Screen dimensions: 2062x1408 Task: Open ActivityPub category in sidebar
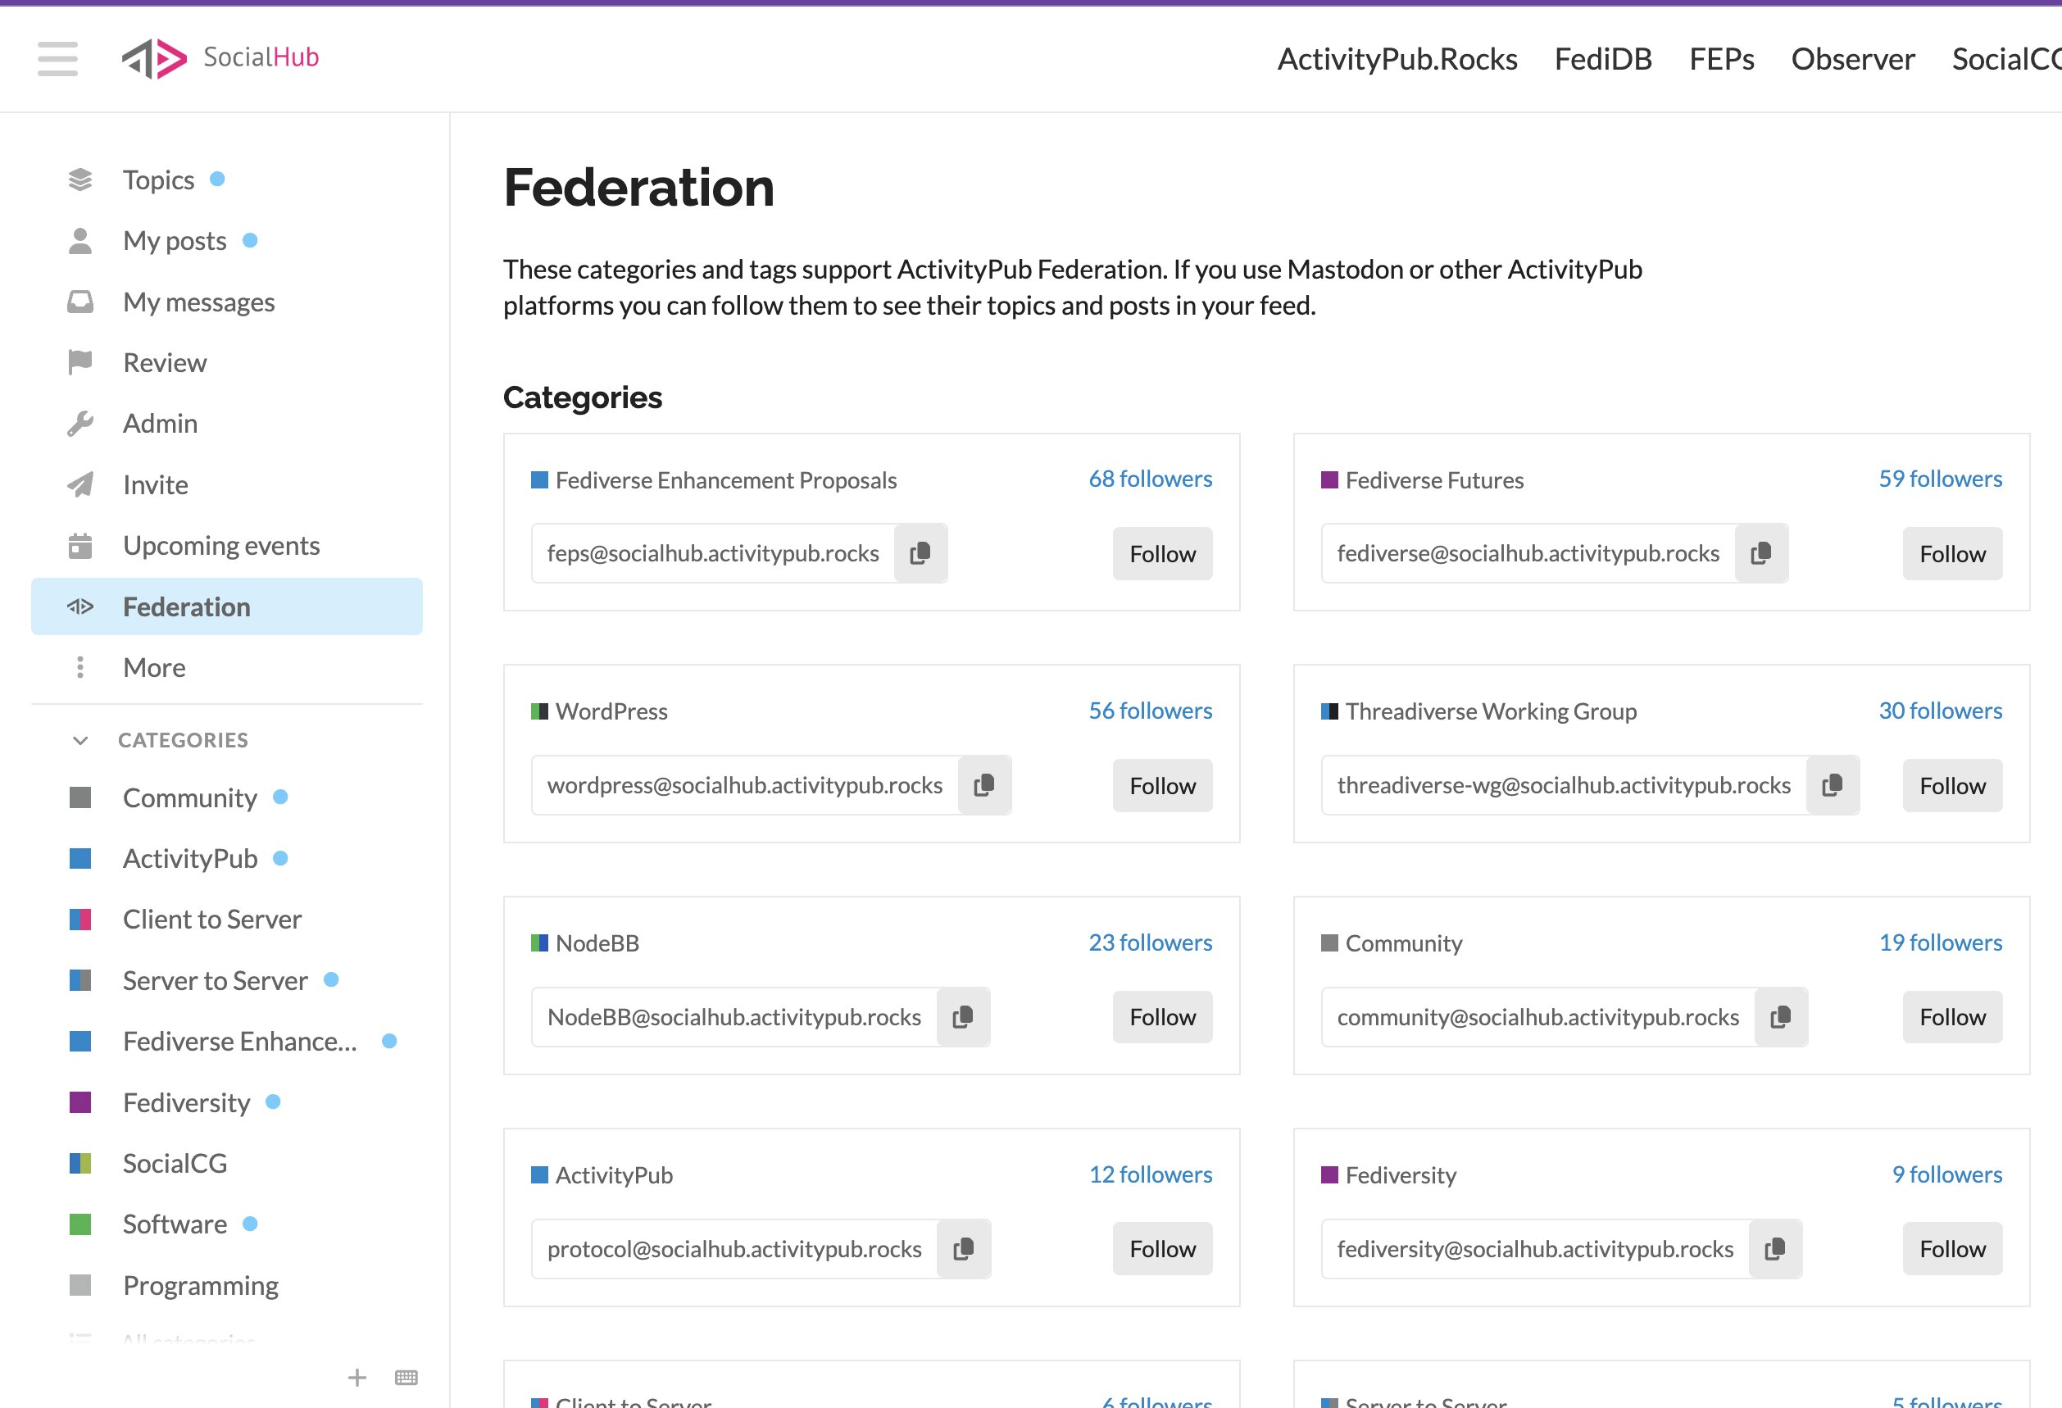pos(226,858)
